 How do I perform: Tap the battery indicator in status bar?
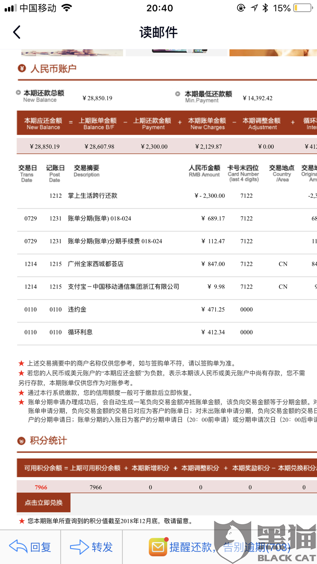coord(302,8)
